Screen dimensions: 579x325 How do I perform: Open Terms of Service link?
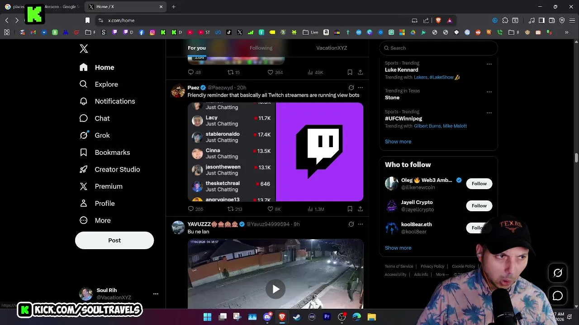coord(399,266)
